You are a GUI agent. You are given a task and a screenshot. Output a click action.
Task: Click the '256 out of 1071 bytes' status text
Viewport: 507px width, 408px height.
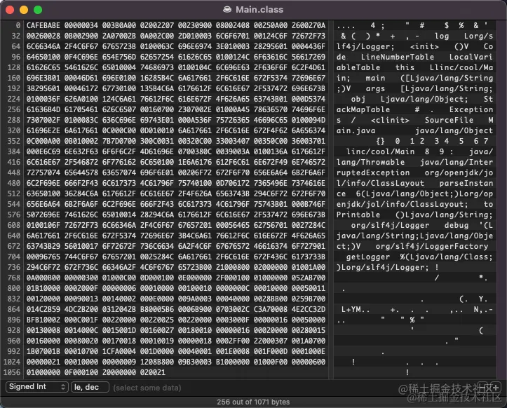point(253,402)
